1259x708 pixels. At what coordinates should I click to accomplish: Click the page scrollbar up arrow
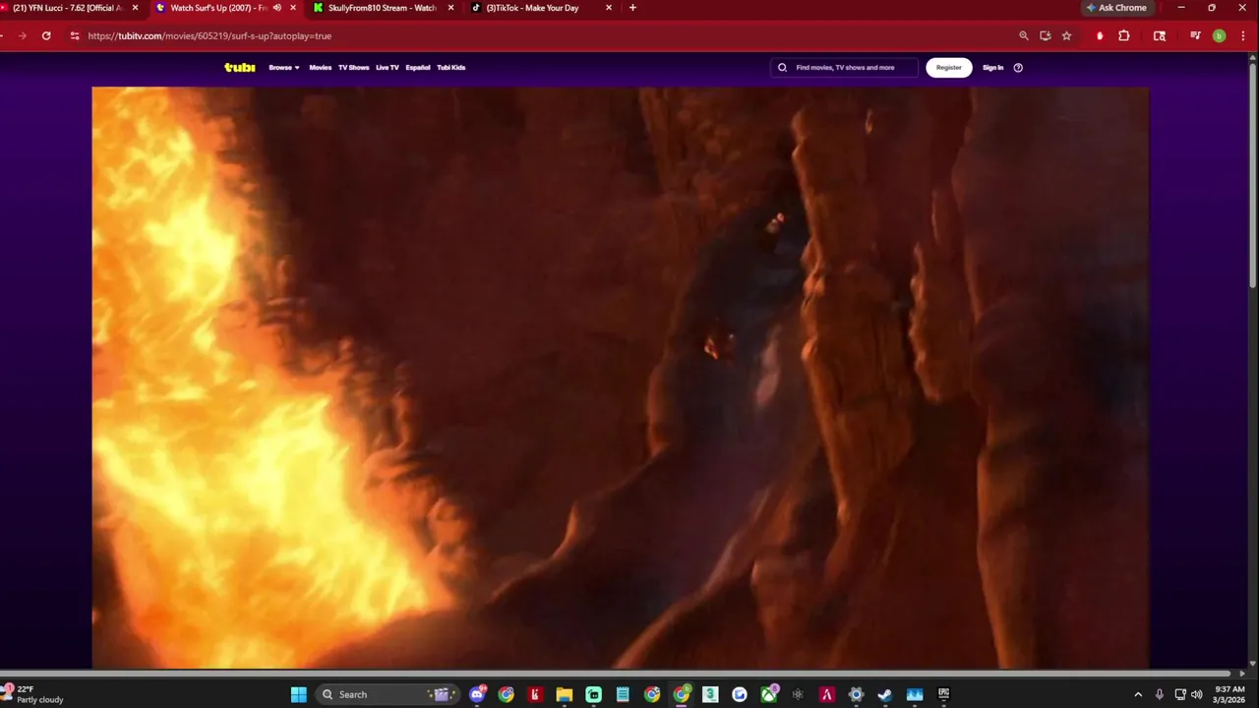(1253, 56)
